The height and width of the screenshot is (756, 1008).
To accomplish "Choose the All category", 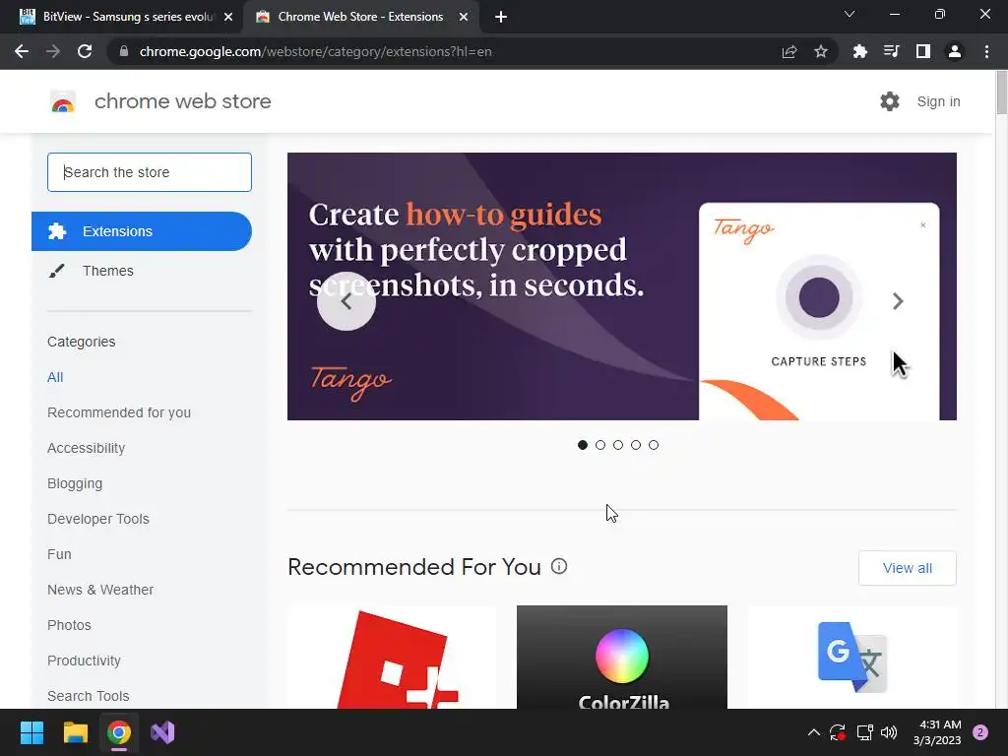I will tap(55, 377).
